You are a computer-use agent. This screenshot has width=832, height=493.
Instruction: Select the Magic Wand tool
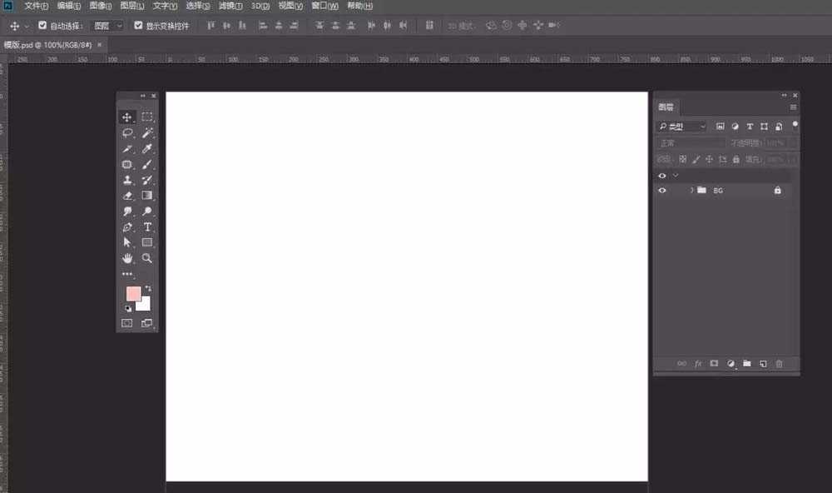(x=147, y=132)
